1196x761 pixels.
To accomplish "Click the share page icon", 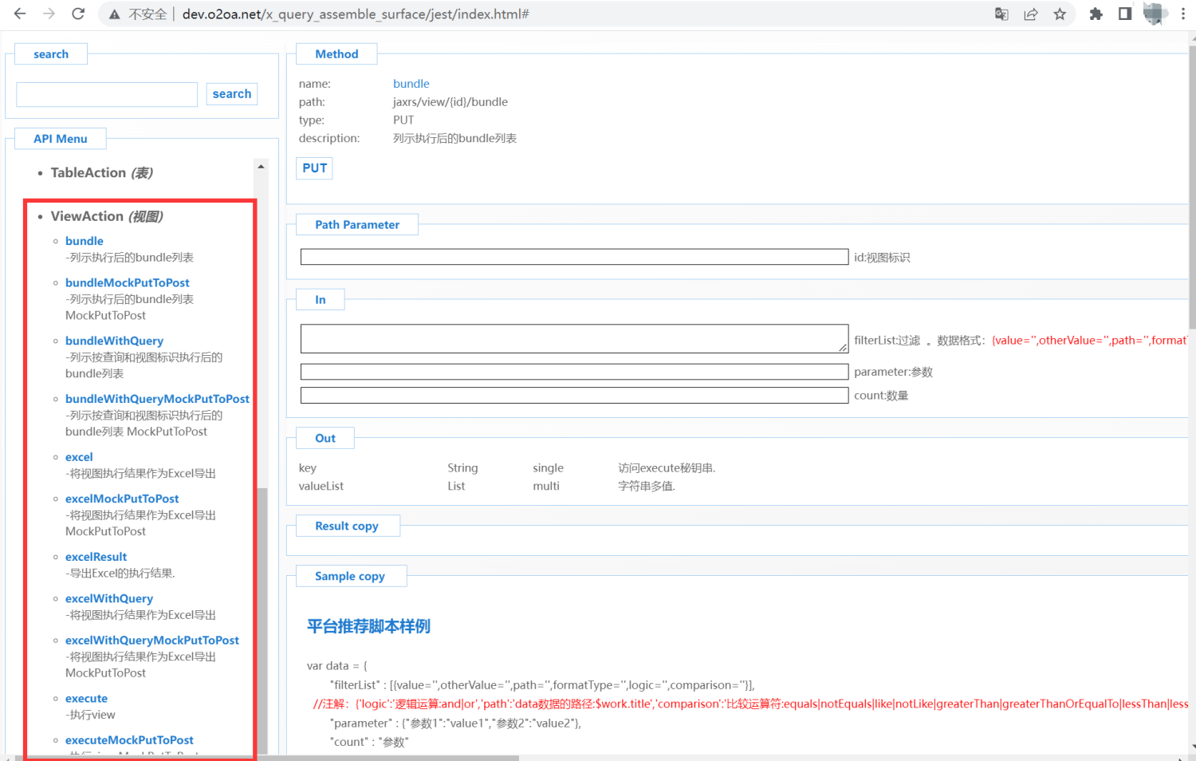I will point(1031,14).
